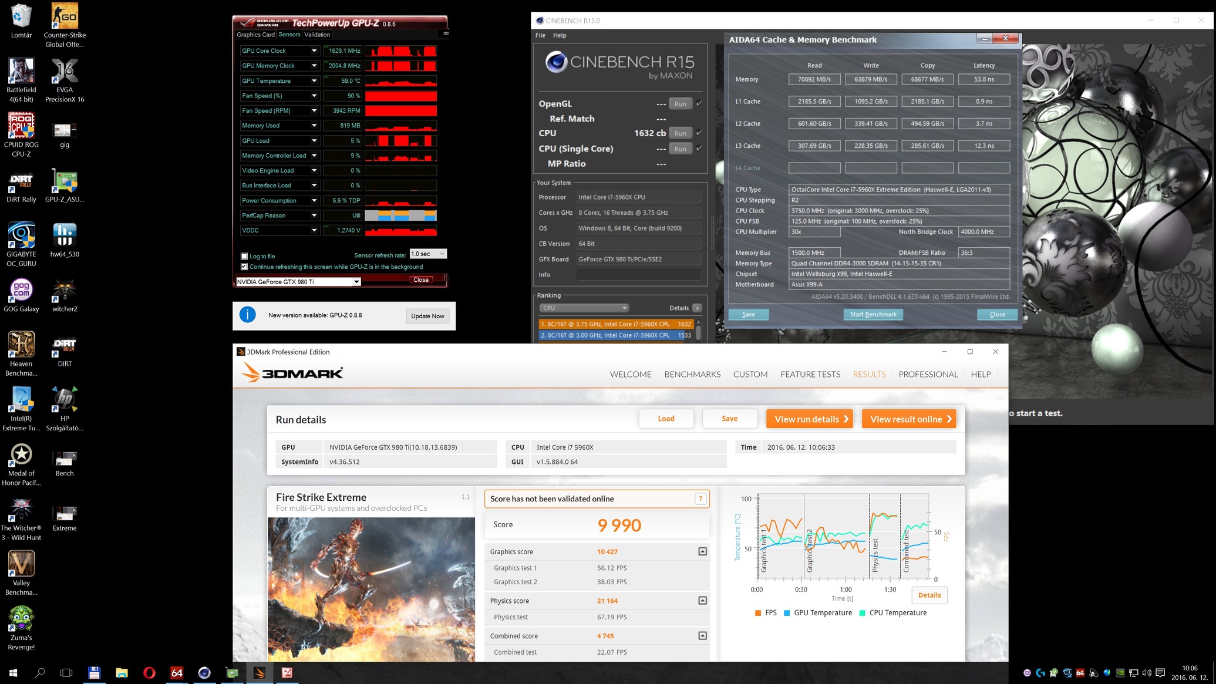Switch to Graphics Card tab in GPU-Z
The width and height of the screenshot is (1216, 684).
255,35
